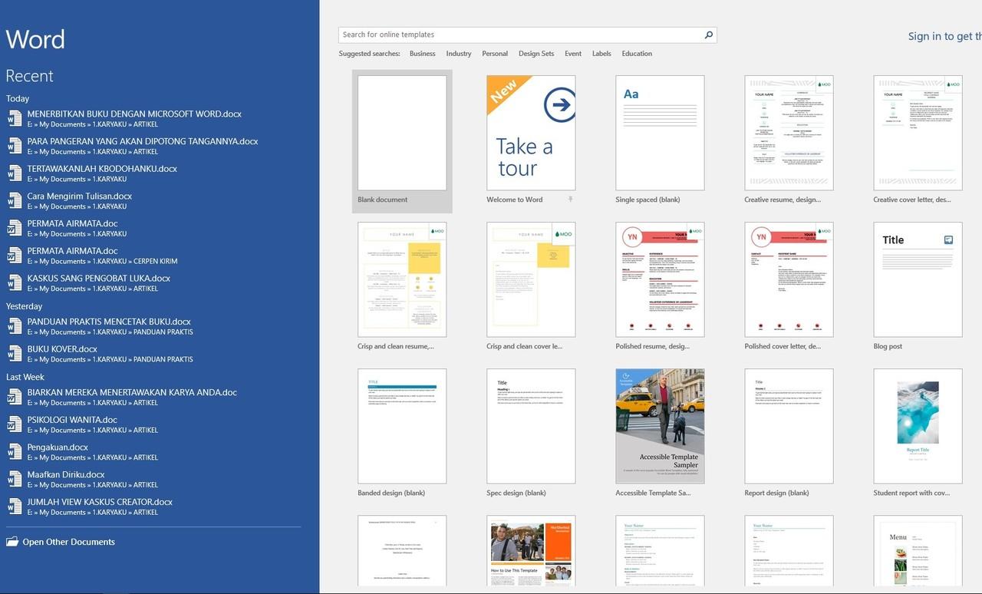Click the folder icon for Open Other Documents
This screenshot has width=982, height=594.
coord(12,542)
